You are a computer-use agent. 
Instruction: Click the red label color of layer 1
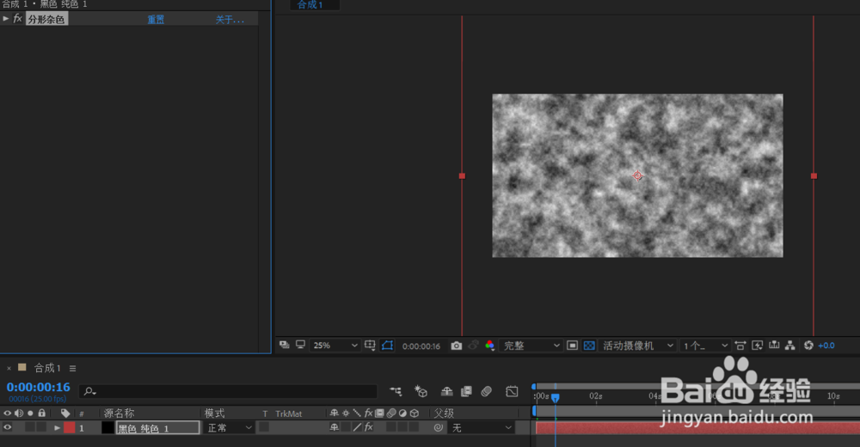69,428
